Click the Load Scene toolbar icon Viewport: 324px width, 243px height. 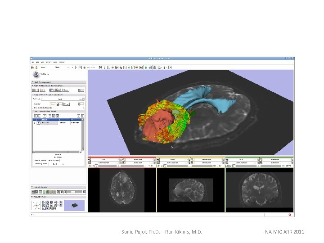pyautogui.click(x=32, y=67)
